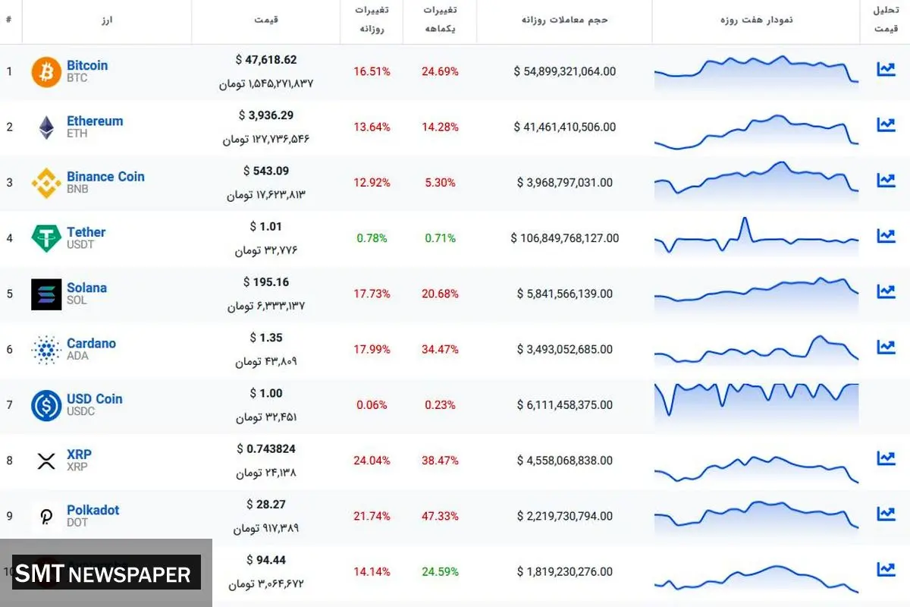Select Ethereum price $ 3,936.29
The height and width of the screenshot is (607, 910).
(266, 115)
